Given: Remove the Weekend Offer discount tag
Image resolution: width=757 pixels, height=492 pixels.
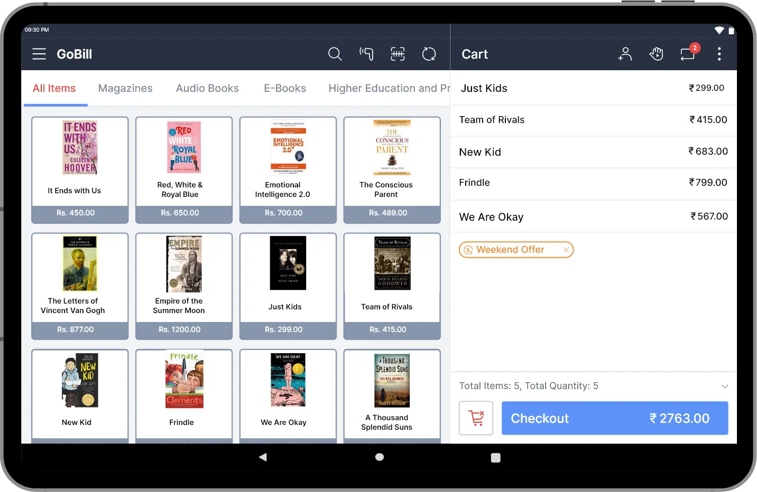Looking at the screenshot, I should (566, 250).
